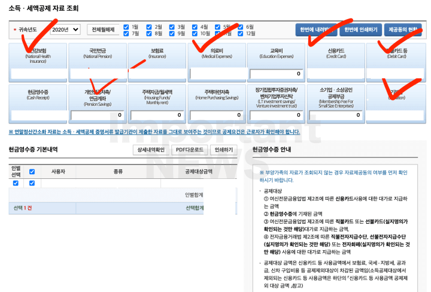431x292 pixels.
Task: Select the 신용카드 (Credit Card) tile
Action: tap(336, 63)
